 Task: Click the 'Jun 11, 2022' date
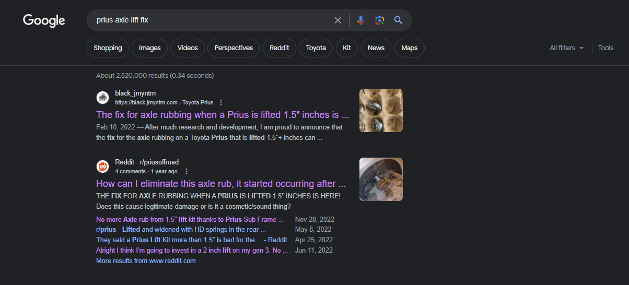point(314,250)
